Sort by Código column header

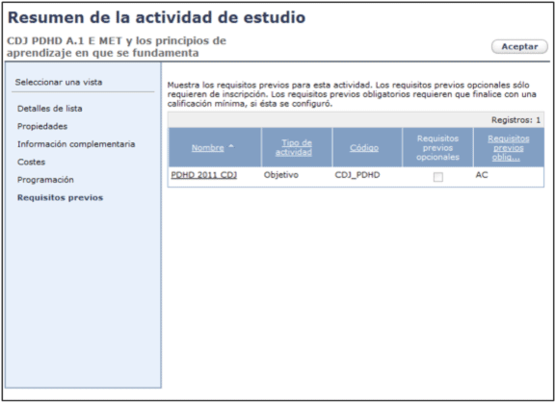click(364, 148)
